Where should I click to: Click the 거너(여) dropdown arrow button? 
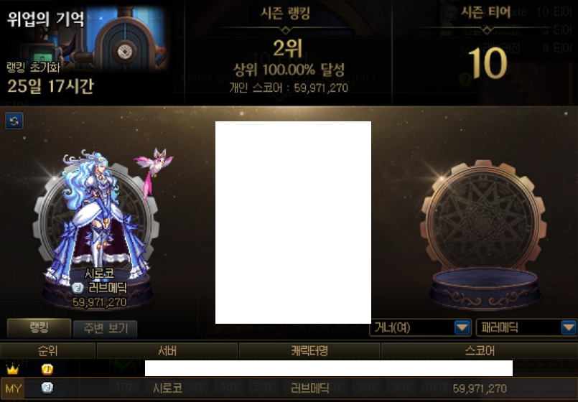462,327
